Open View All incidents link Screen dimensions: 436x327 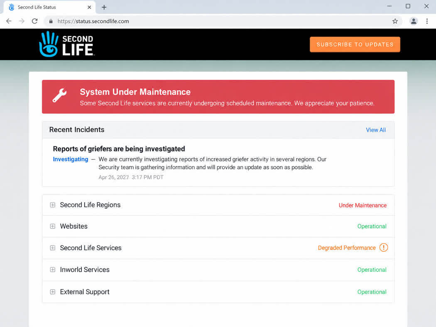coord(376,130)
